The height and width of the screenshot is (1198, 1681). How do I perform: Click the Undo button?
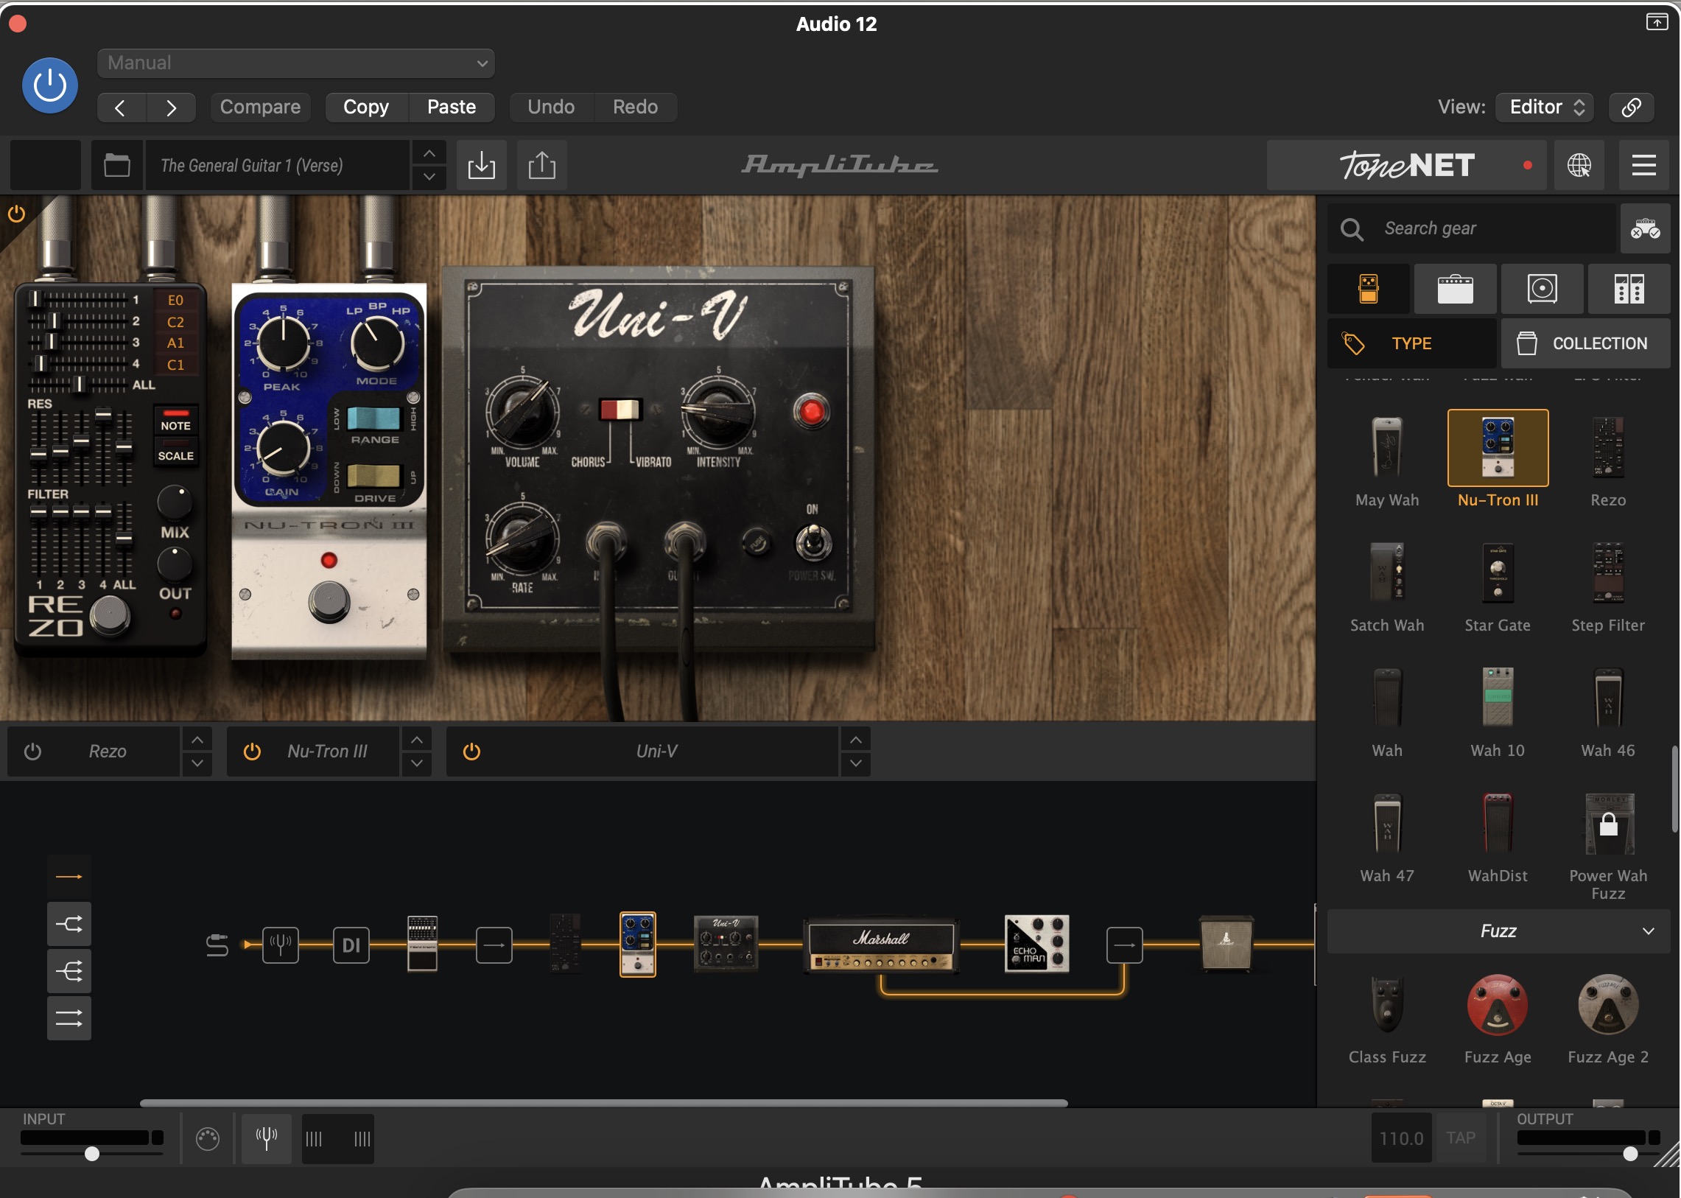pos(551,108)
